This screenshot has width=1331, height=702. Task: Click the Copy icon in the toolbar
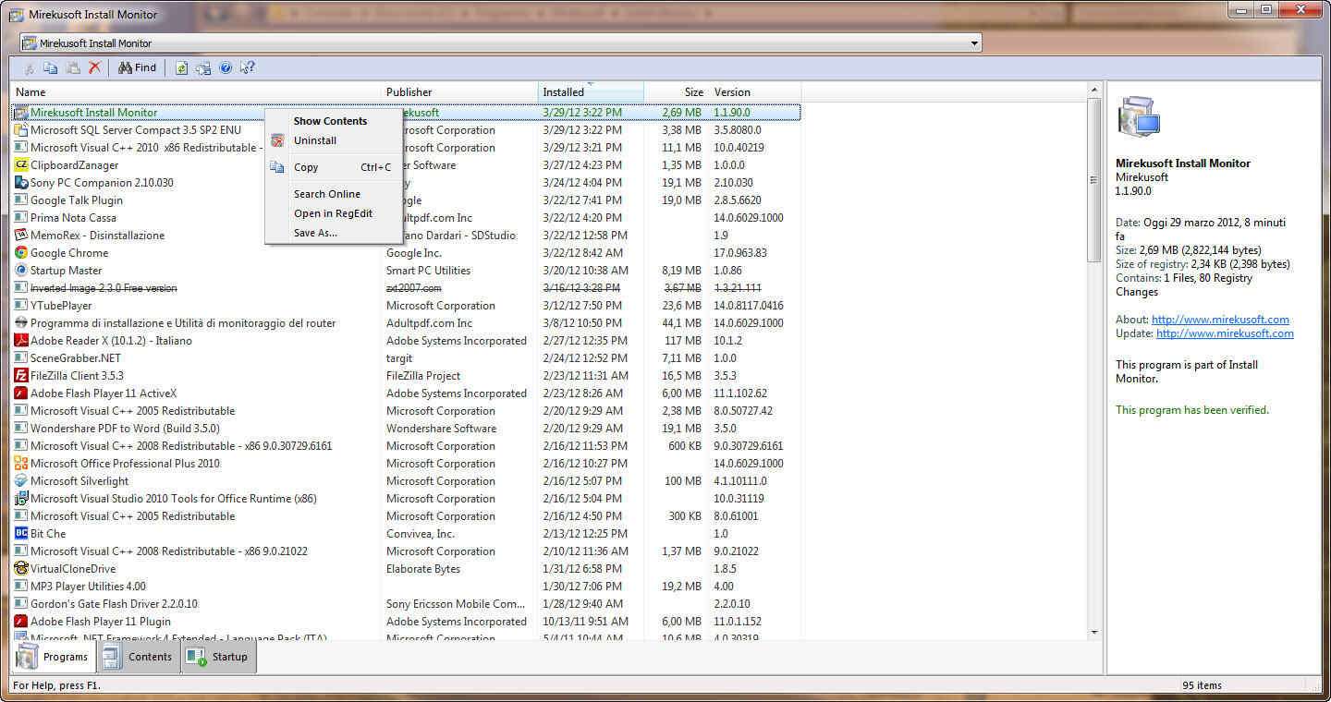pyautogui.click(x=51, y=67)
